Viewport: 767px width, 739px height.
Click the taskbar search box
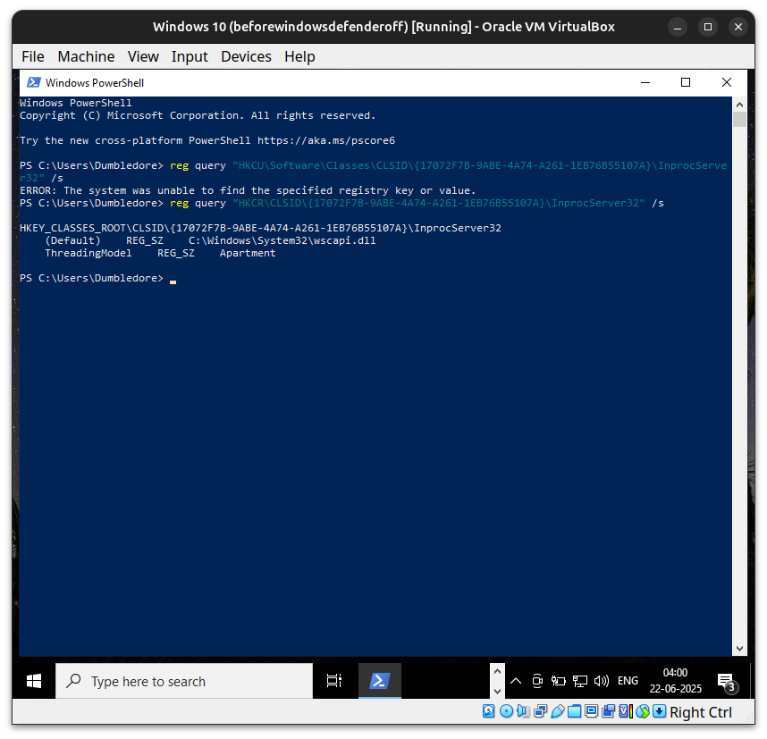184,681
